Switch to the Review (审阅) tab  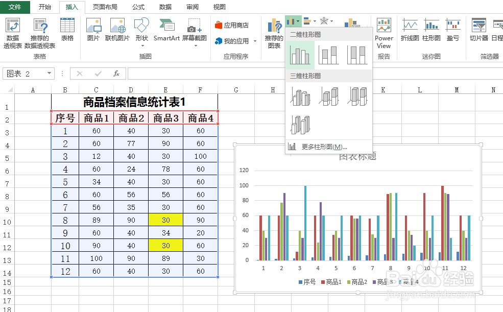point(193,7)
